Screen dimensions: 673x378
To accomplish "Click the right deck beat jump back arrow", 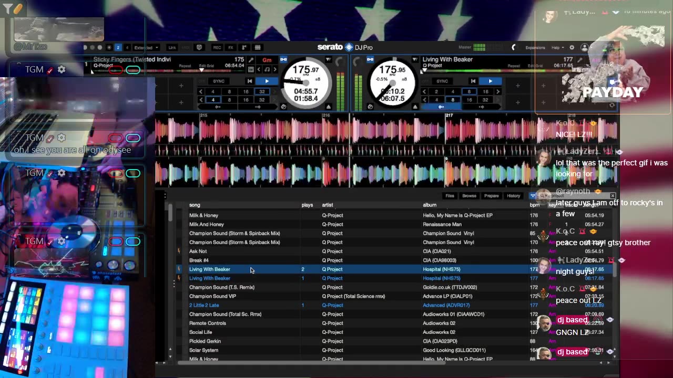I will click(441, 107).
